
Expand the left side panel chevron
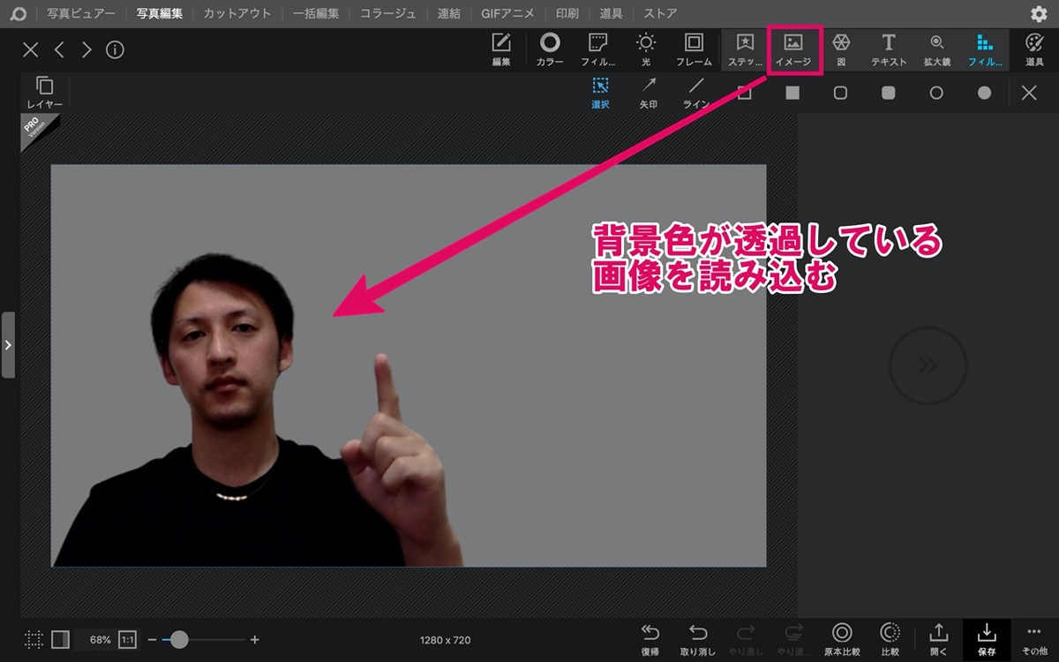point(8,345)
